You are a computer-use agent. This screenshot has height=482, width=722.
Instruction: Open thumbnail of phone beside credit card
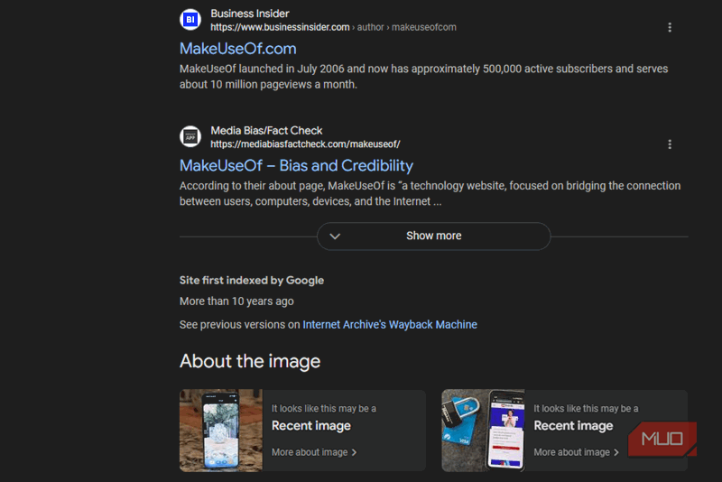[x=483, y=431]
